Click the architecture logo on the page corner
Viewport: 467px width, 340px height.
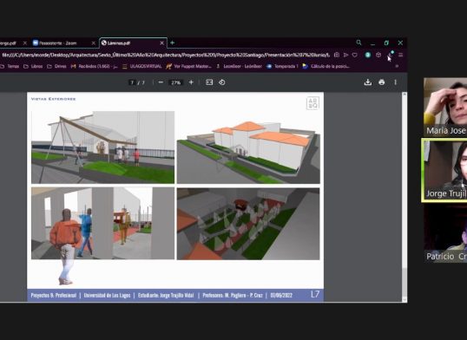point(312,103)
